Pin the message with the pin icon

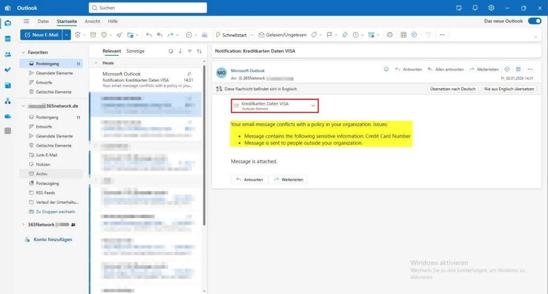click(345, 35)
